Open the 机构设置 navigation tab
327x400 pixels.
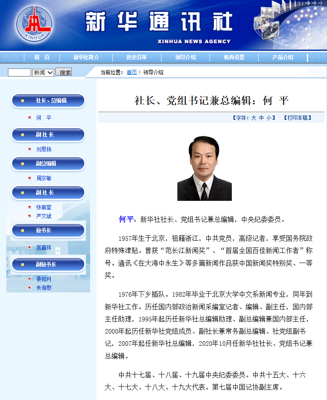tap(234, 58)
